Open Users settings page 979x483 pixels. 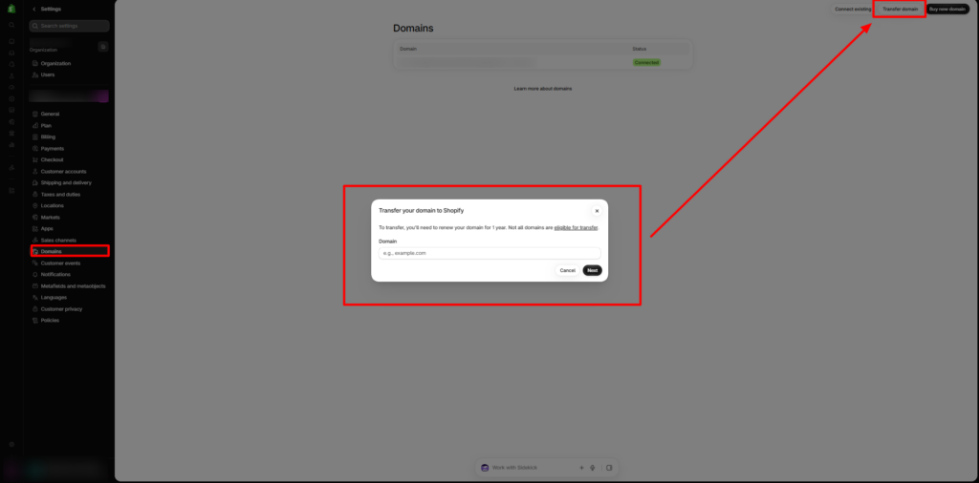(48, 74)
